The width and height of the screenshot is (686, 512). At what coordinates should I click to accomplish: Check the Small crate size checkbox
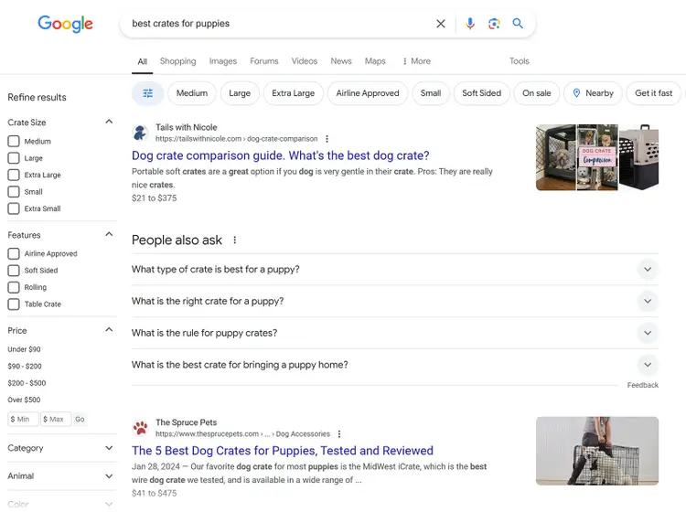[14, 191]
